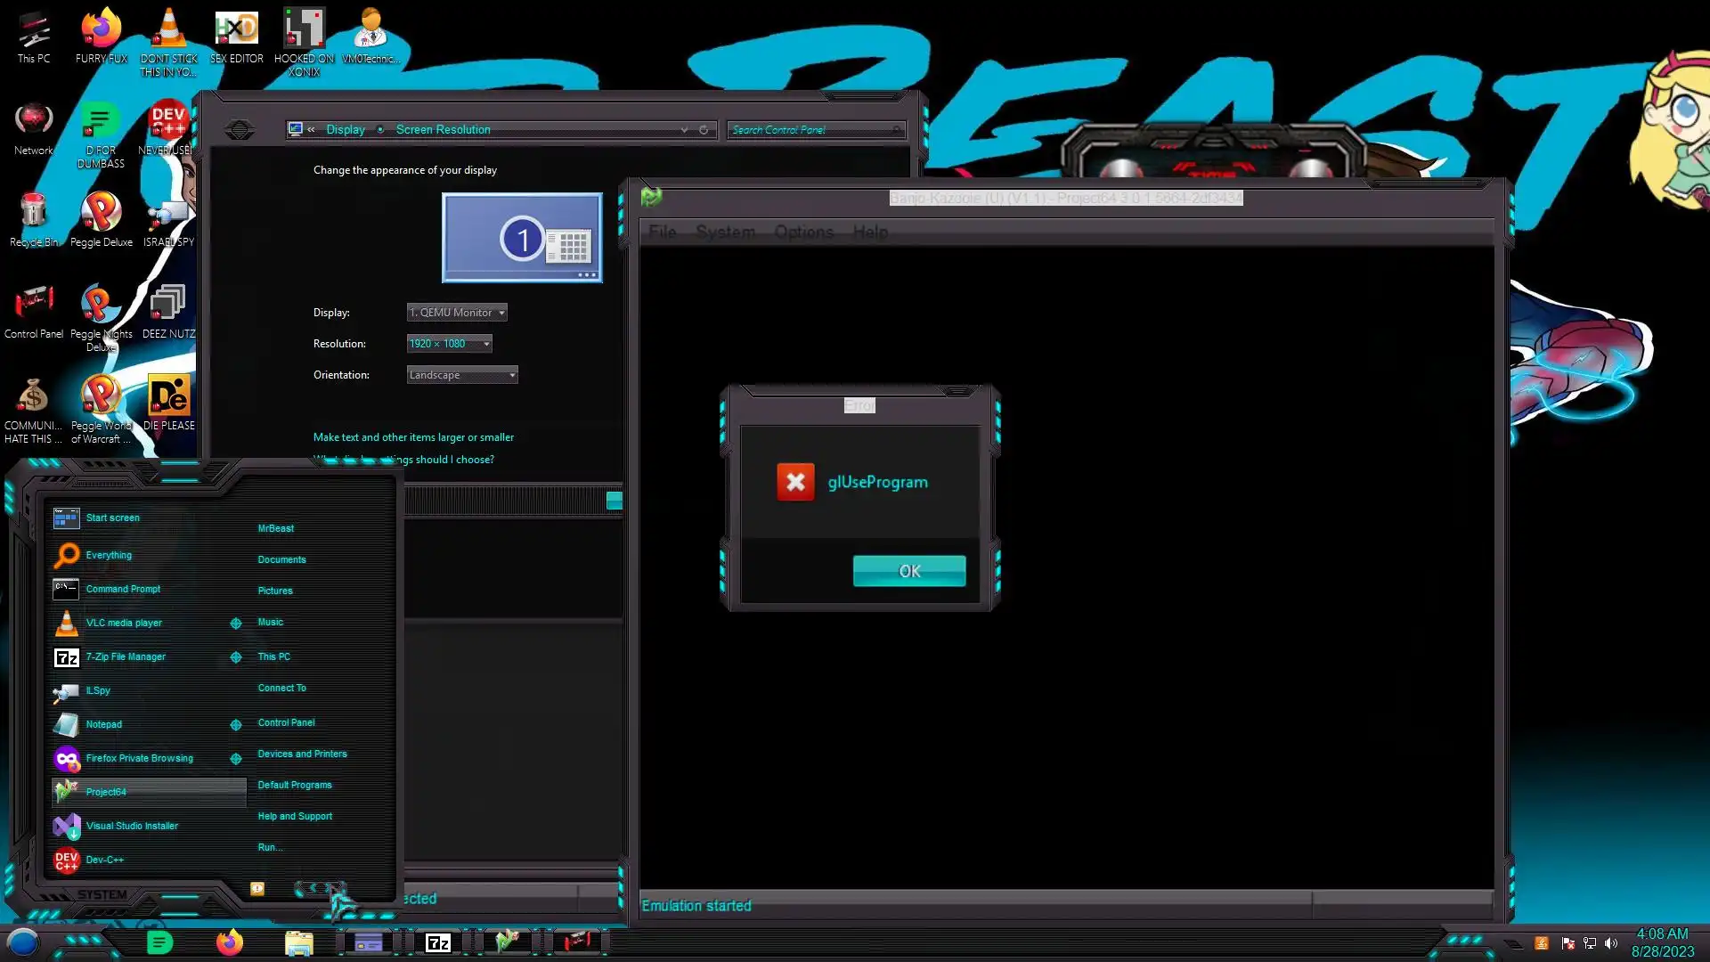Screen dimensions: 1710x962
Task: Click the volume speaker tray icon
Action: coord(1610,943)
